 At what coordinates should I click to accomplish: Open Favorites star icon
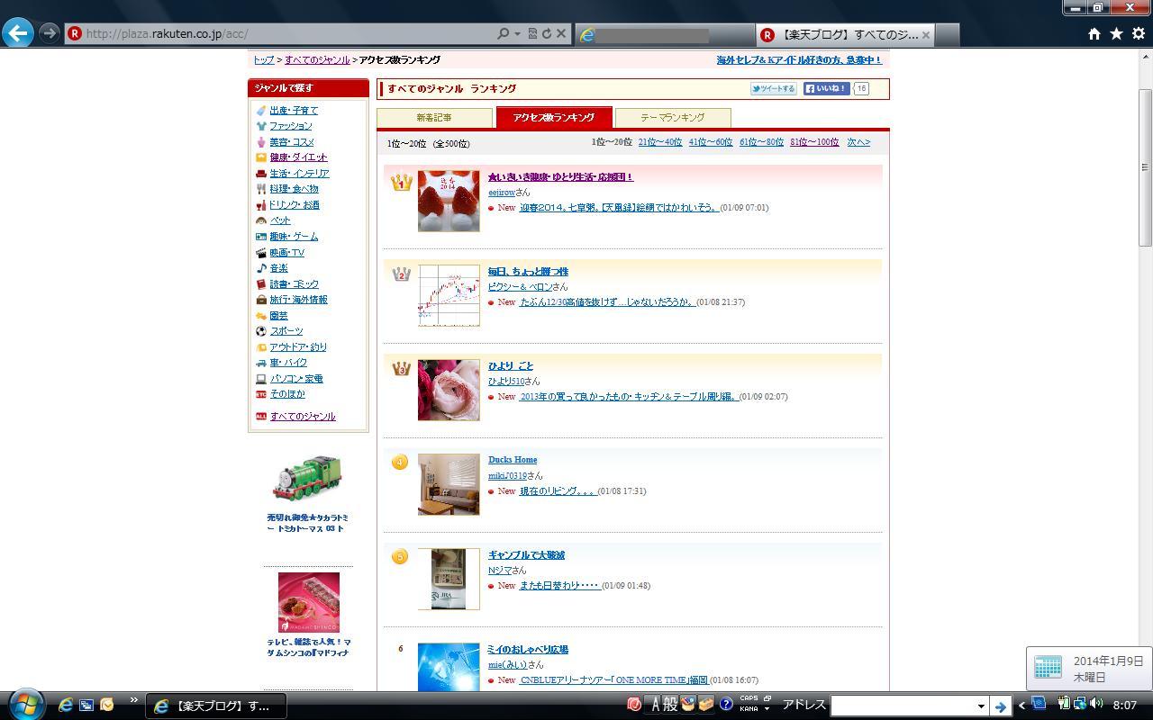coord(1116,33)
